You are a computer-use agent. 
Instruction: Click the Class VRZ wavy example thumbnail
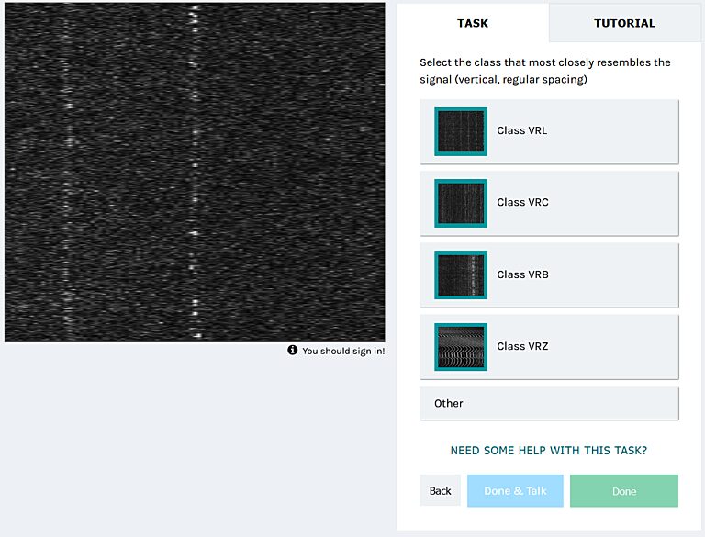click(461, 347)
